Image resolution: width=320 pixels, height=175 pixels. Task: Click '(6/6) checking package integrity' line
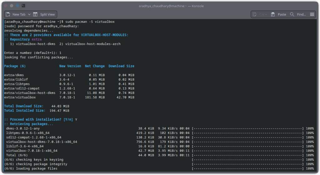36,164
